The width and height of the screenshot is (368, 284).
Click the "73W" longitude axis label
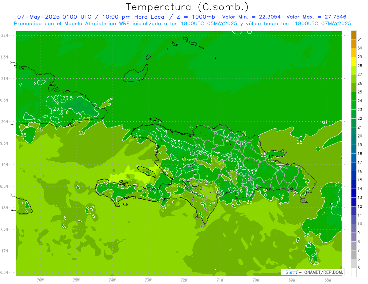point(148,280)
